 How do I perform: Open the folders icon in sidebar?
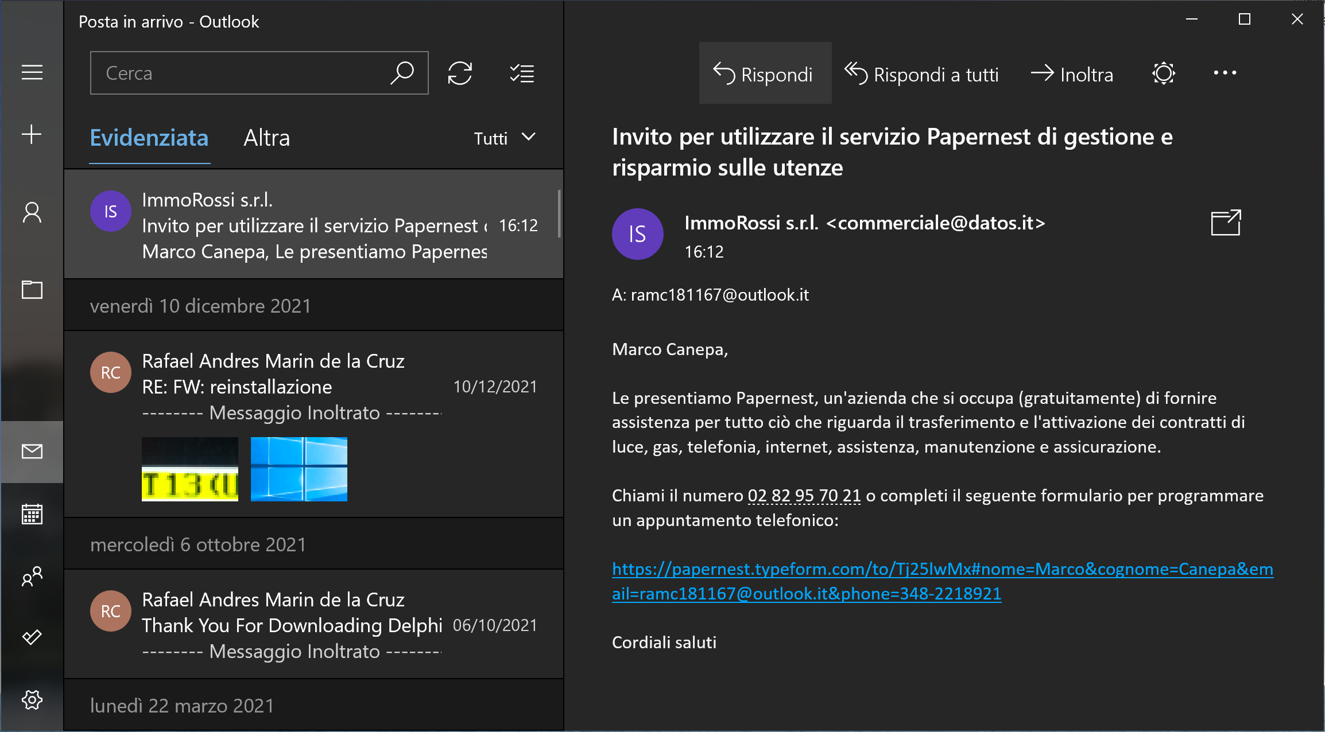click(32, 290)
